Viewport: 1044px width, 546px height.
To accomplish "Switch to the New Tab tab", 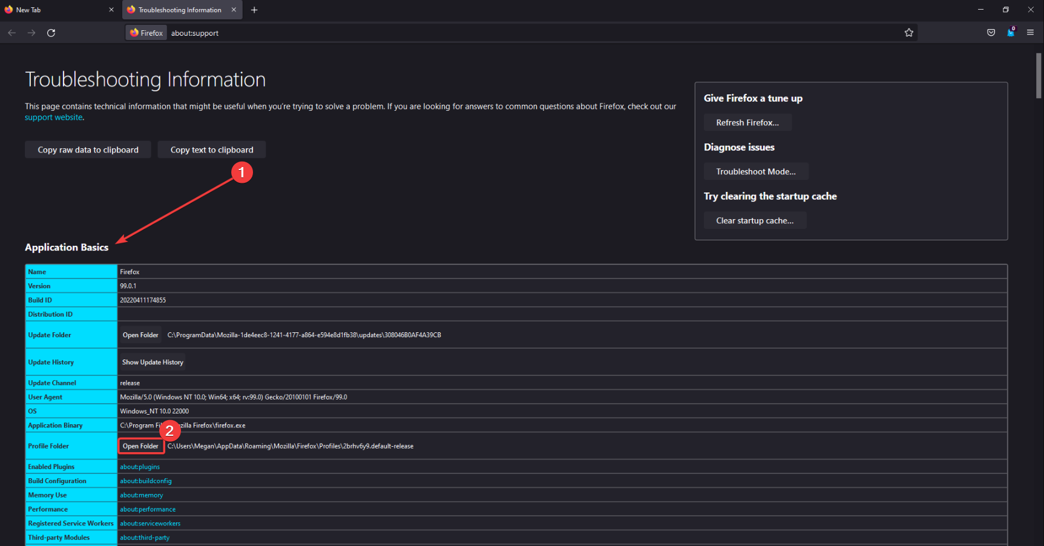I will 59,10.
